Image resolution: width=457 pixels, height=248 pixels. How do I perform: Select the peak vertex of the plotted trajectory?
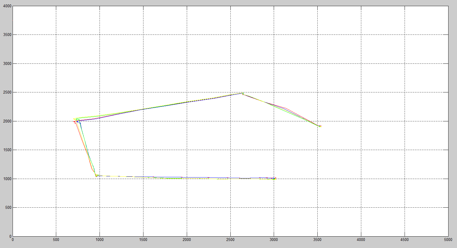242,93
